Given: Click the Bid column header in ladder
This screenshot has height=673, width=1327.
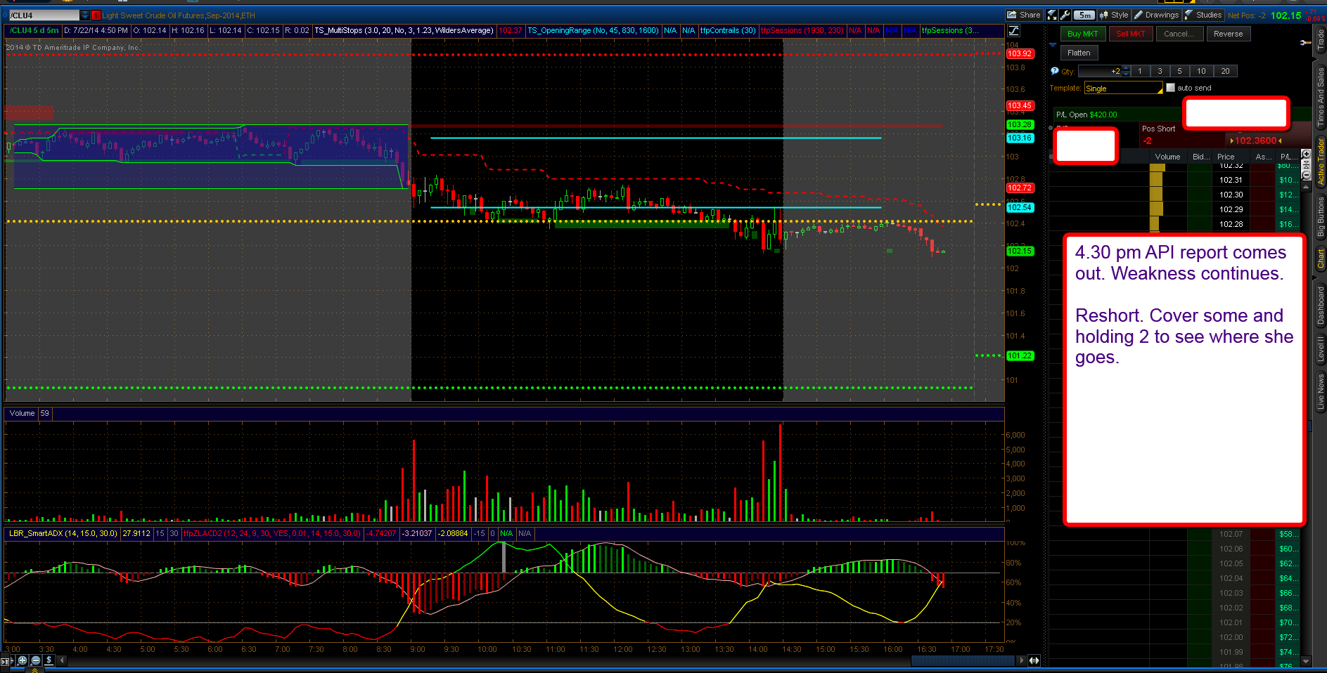Looking at the screenshot, I should point(1200,157).
